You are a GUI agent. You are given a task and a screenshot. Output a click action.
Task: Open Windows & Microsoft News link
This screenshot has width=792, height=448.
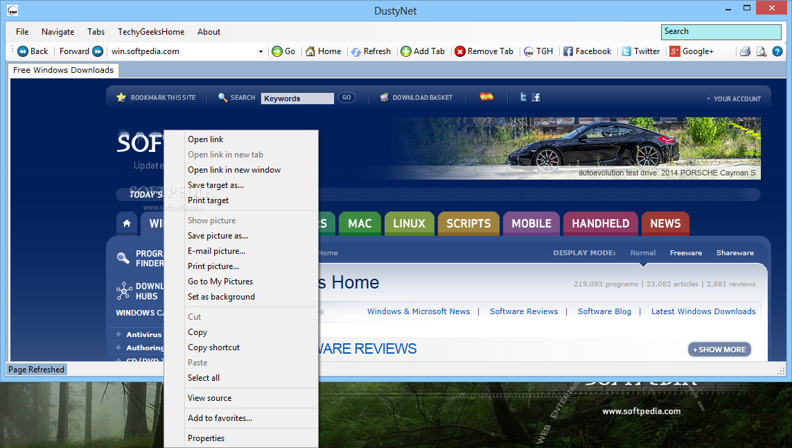pyautogui.click(x=419, y=311)
